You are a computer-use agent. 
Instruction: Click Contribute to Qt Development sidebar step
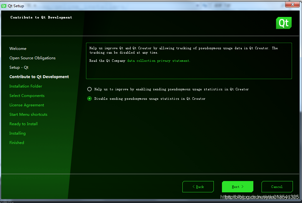(39, 77)
